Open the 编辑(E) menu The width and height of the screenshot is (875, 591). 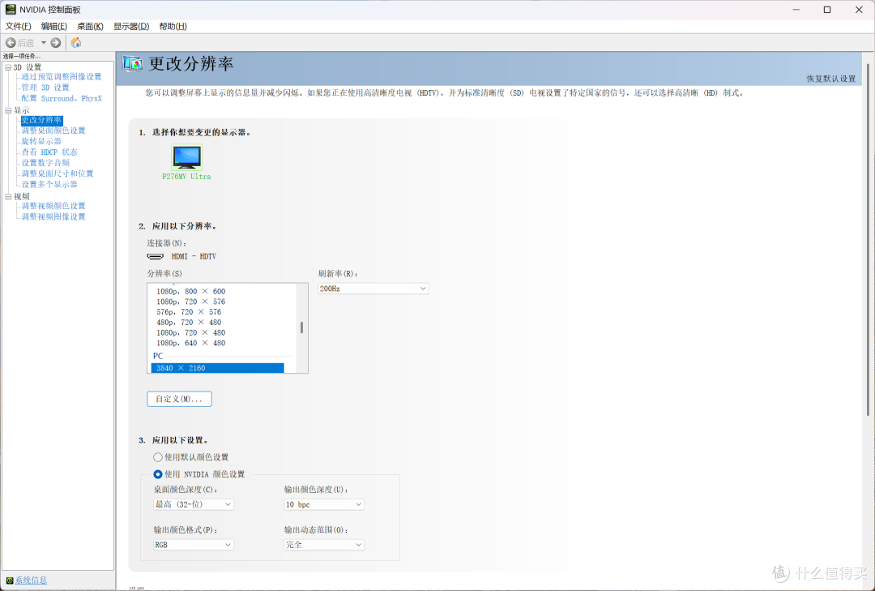click(x=54, y=26)
